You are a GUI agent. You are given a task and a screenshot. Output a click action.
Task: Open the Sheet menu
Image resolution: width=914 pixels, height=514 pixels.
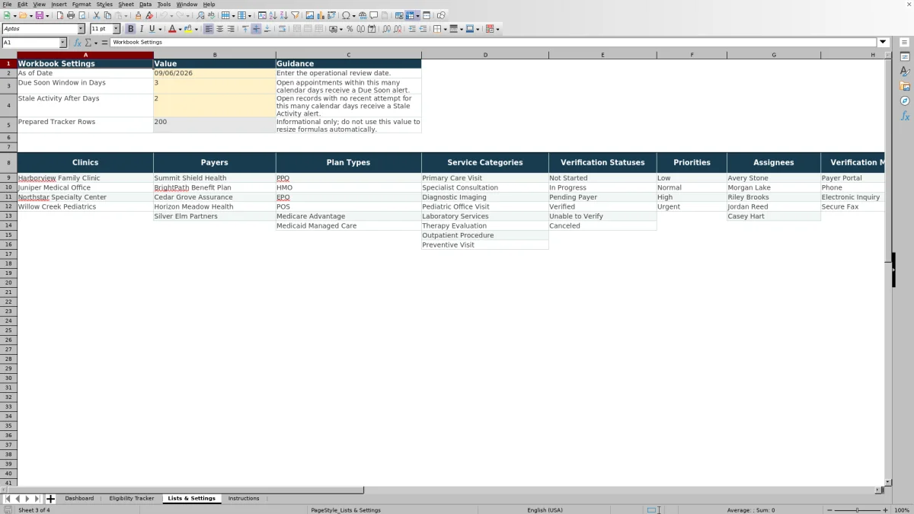[126, 5]
